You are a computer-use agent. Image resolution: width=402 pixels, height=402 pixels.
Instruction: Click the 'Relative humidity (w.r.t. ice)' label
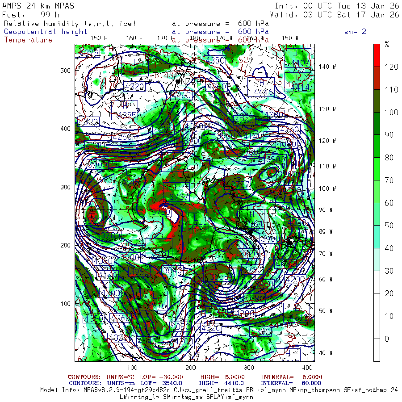point(70,24)
